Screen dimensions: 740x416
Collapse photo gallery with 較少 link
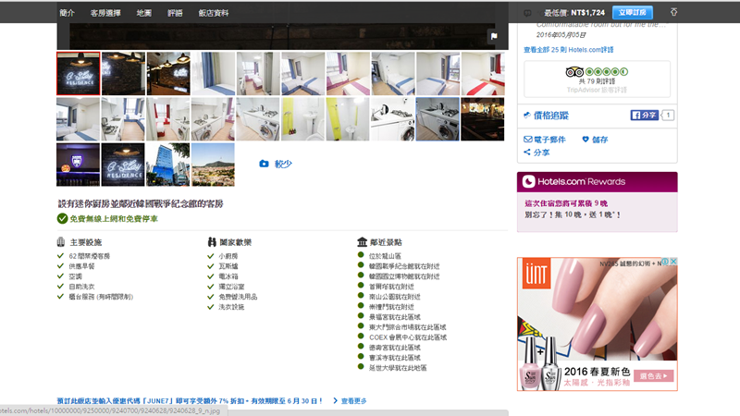click(x=283, y=164)
